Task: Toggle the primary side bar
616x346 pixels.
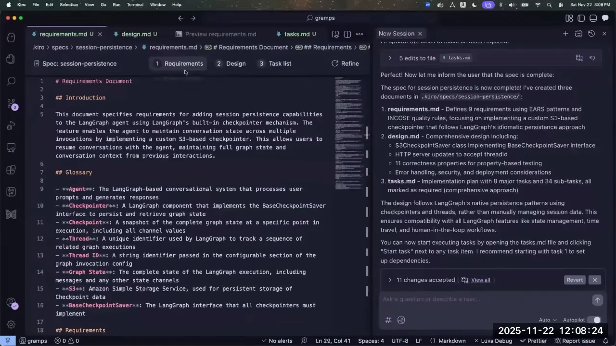Action: 581,18
